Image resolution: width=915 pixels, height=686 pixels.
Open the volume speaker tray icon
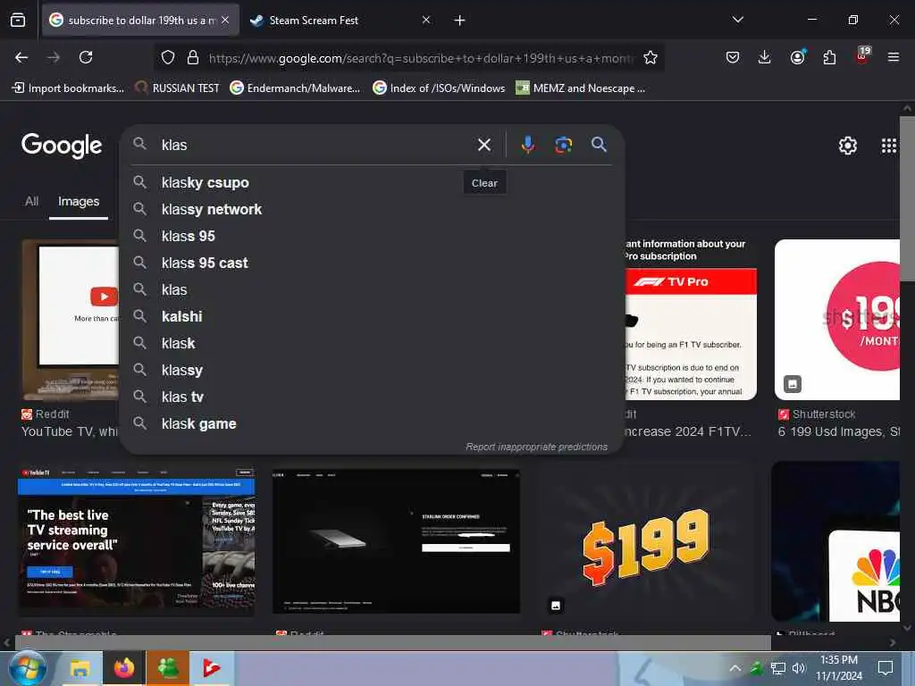click(799, 668)
